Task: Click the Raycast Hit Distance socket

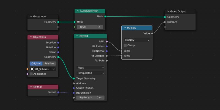Action: pos(107,56)
